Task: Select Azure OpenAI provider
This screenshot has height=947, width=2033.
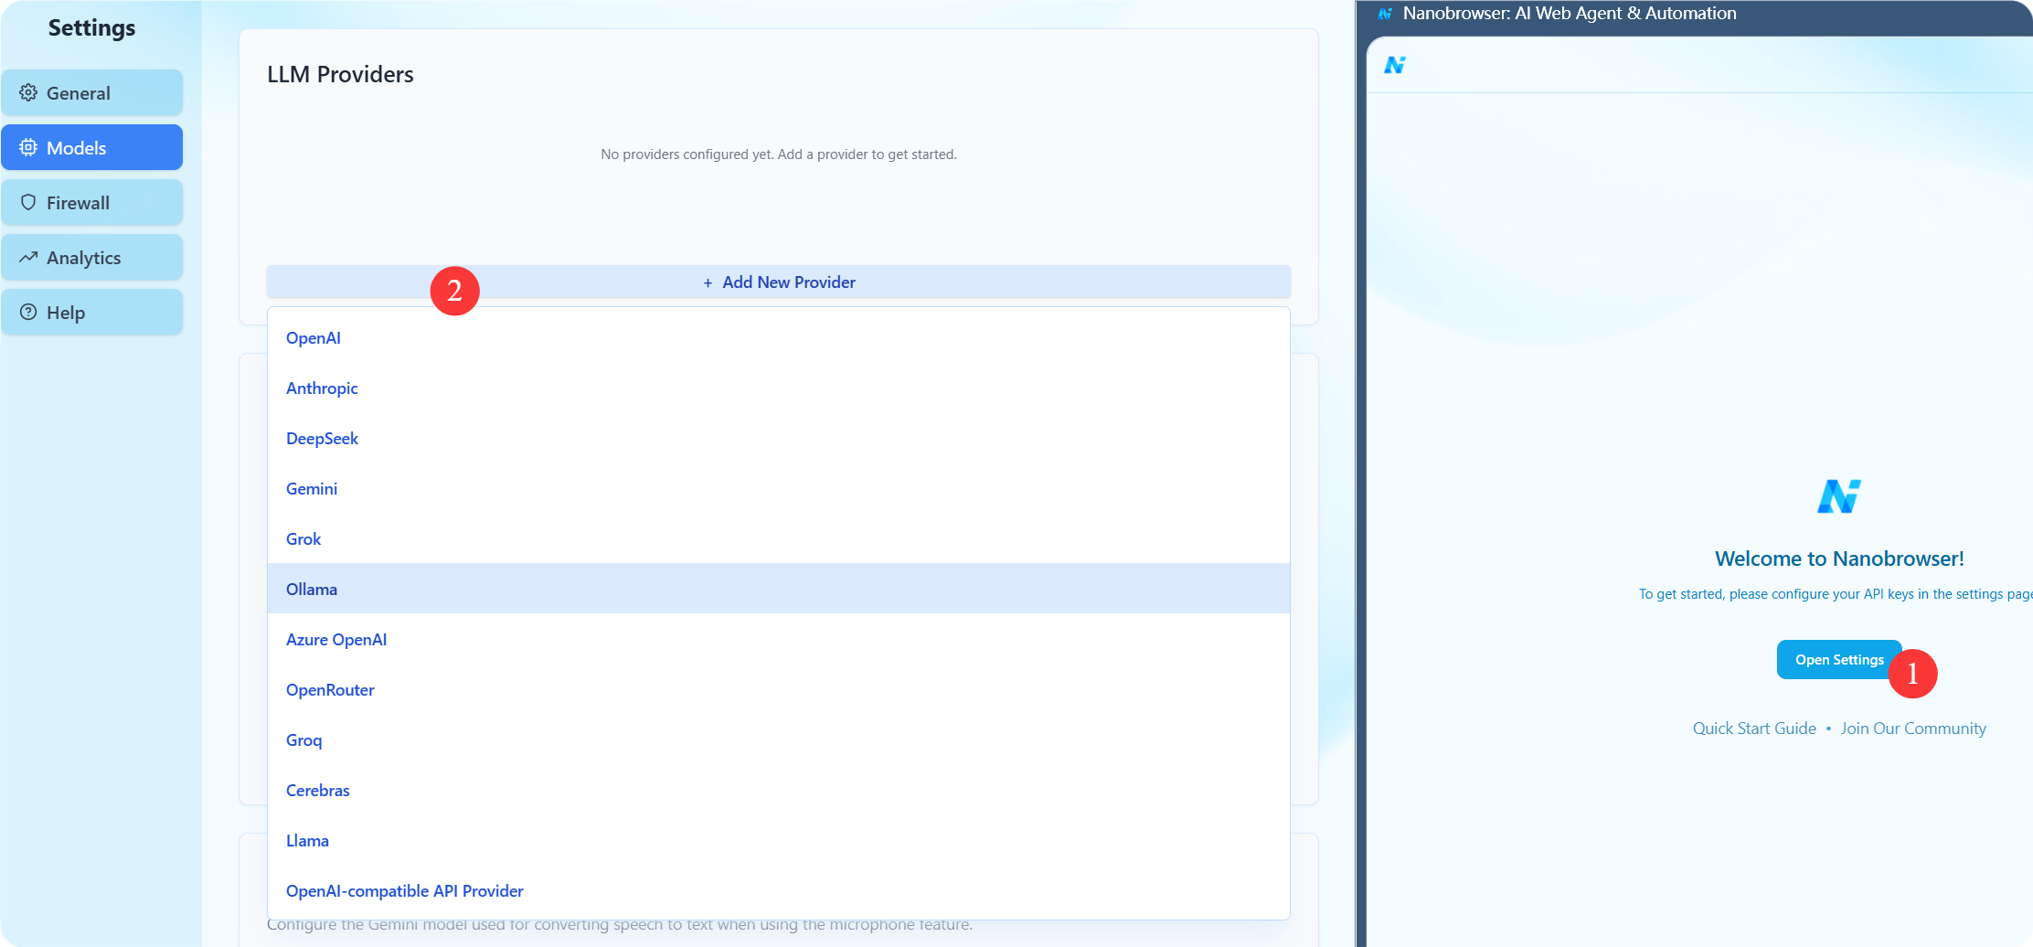Action: point(336,640)
